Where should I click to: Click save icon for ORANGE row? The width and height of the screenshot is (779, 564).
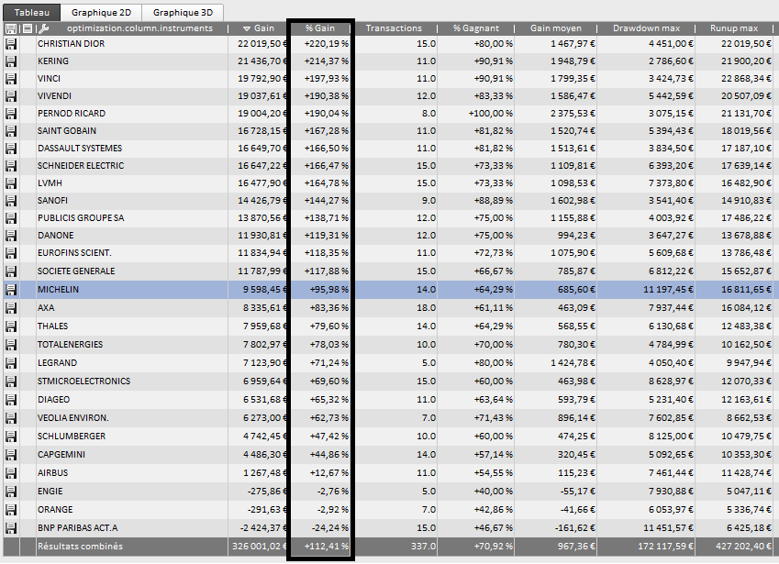tap(11, 511)
